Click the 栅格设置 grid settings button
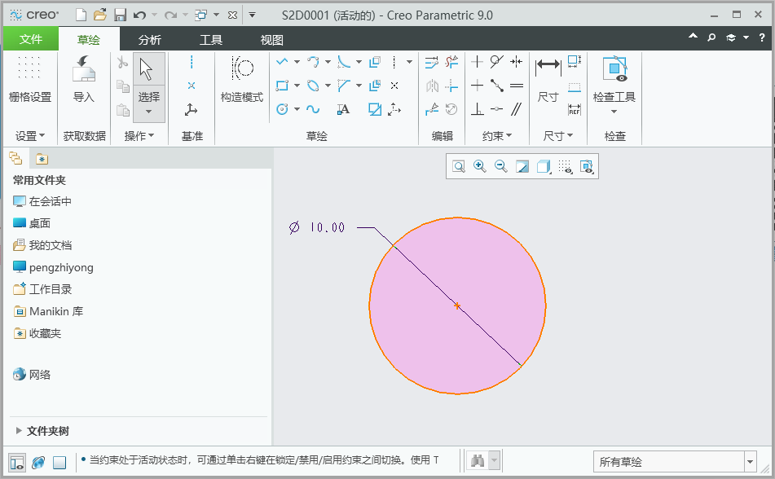Image resolution: width=775 pixels, height=479 pixels. [29, 79]
